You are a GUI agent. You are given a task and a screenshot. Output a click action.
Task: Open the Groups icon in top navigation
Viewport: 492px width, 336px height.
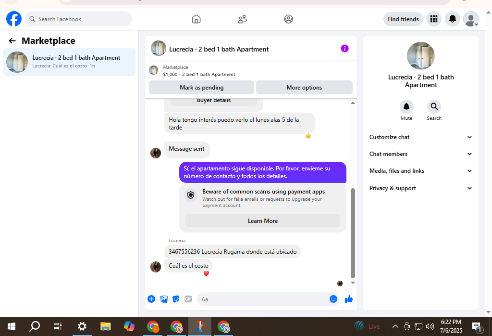click(x=288, y=19)
